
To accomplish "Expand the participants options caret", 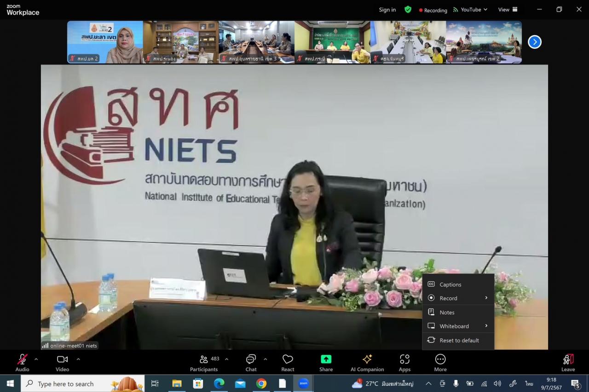I will 226,359.
